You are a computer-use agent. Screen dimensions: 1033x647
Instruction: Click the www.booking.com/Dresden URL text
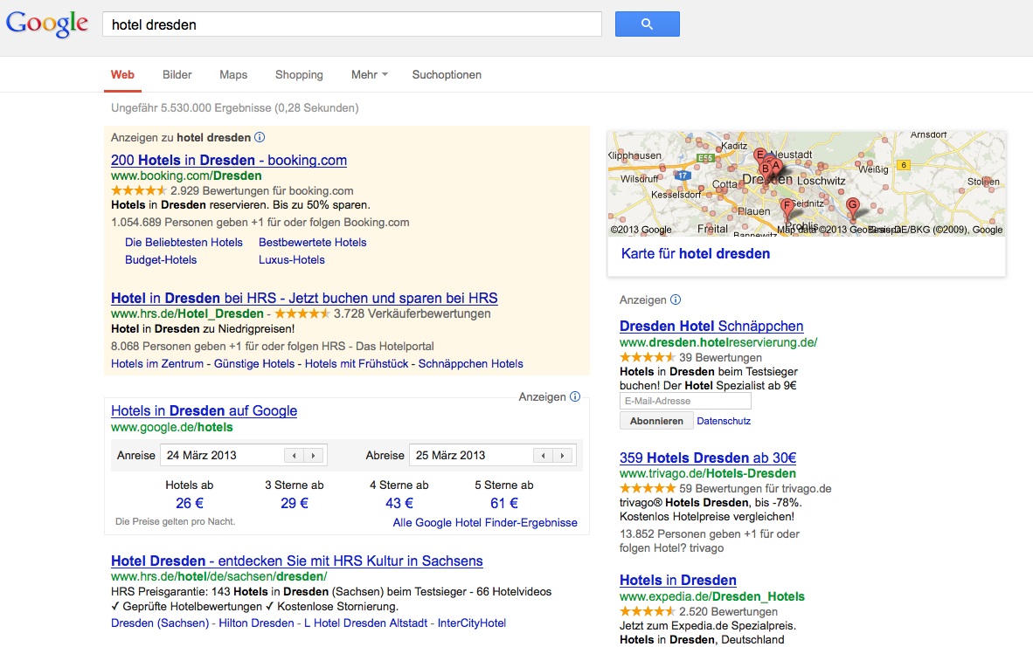pos(186,176)
